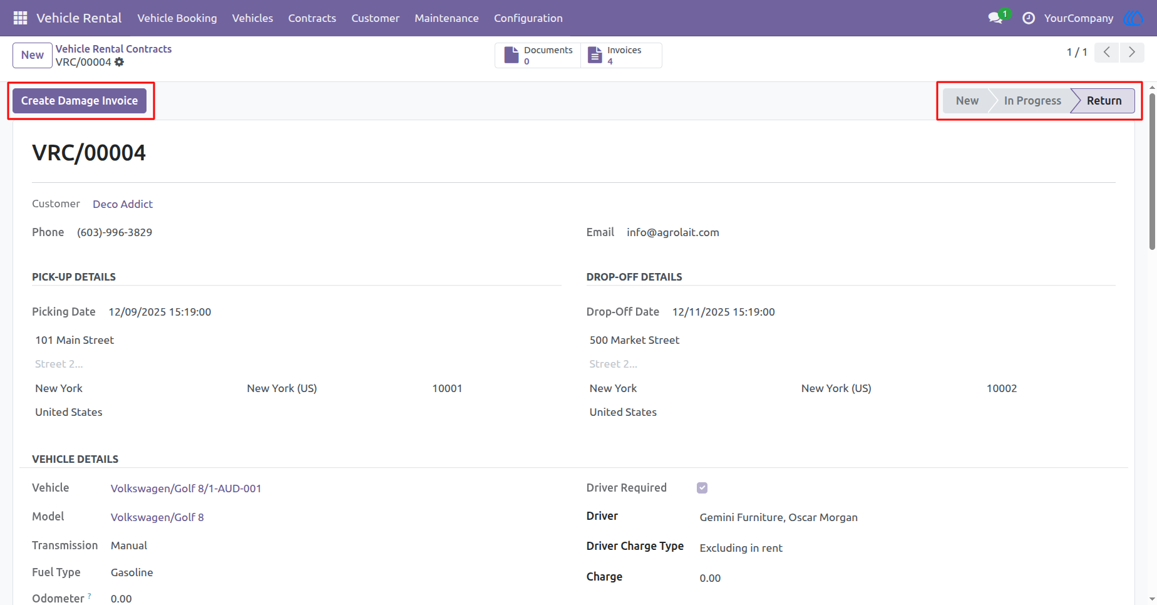This screenshot has width=1157, height=605.
Task: Open the Contracts menu
Action: [312, 18]
